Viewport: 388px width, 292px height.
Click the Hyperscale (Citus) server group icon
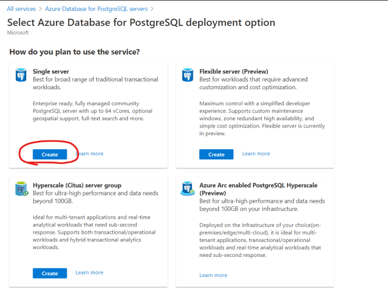[22, 189]
